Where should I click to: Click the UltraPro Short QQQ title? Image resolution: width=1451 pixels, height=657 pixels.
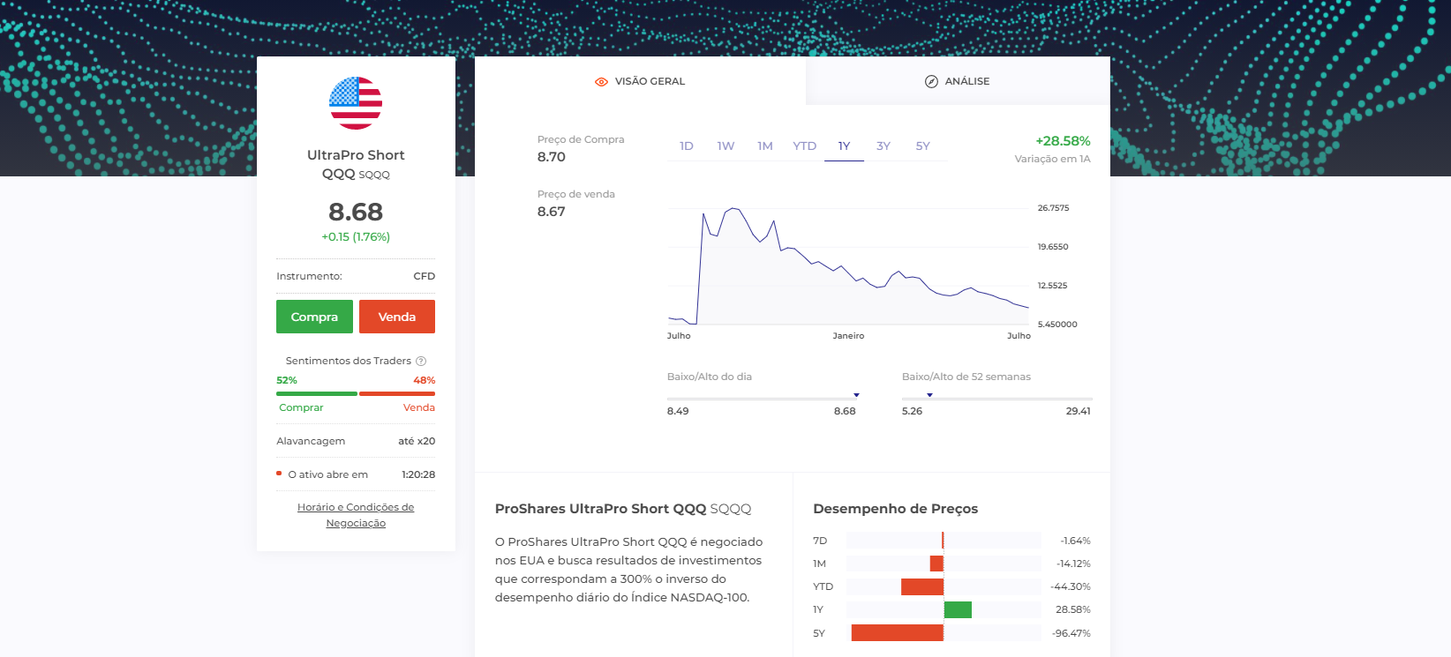(x=356, y=164)
